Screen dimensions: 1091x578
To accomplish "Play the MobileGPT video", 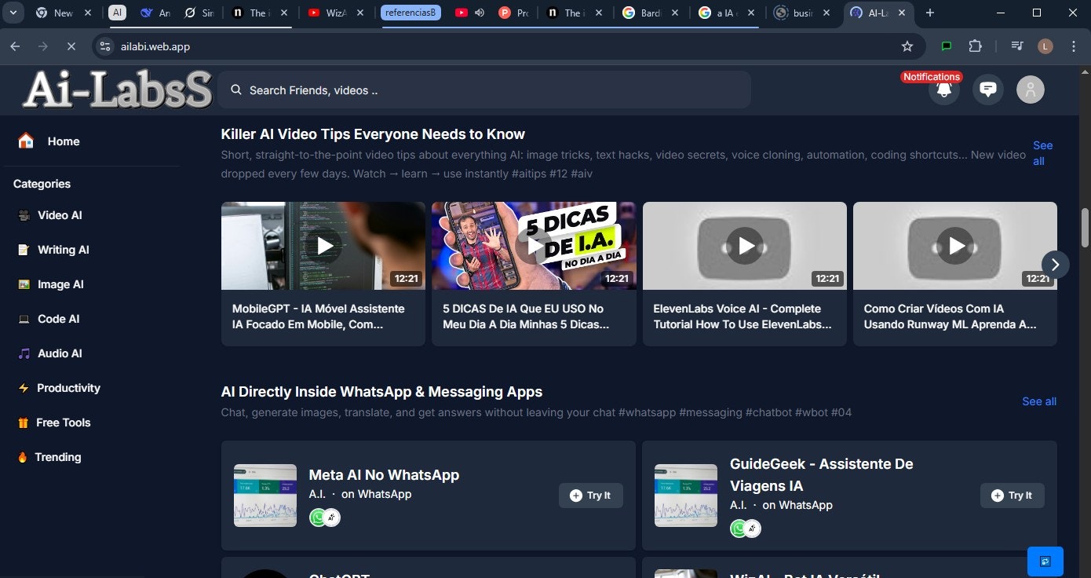I will click(323, 246).
